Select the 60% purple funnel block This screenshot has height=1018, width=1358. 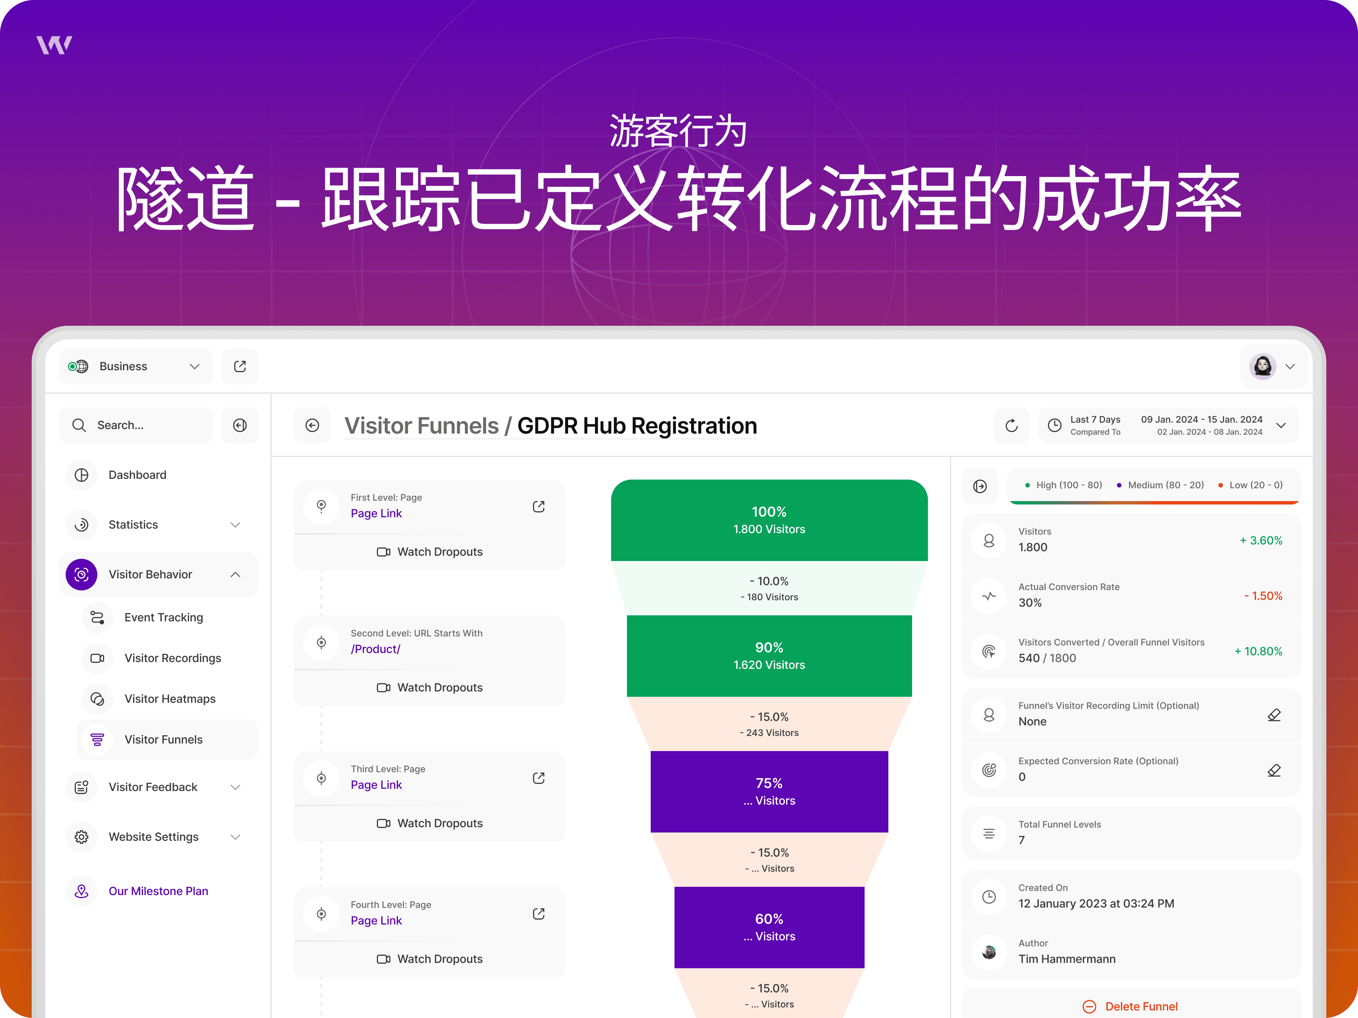click(x=769, y=927)
